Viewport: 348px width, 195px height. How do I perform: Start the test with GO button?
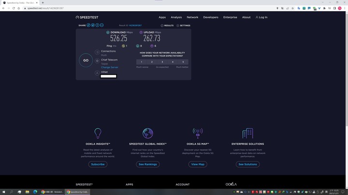[86, 60]
